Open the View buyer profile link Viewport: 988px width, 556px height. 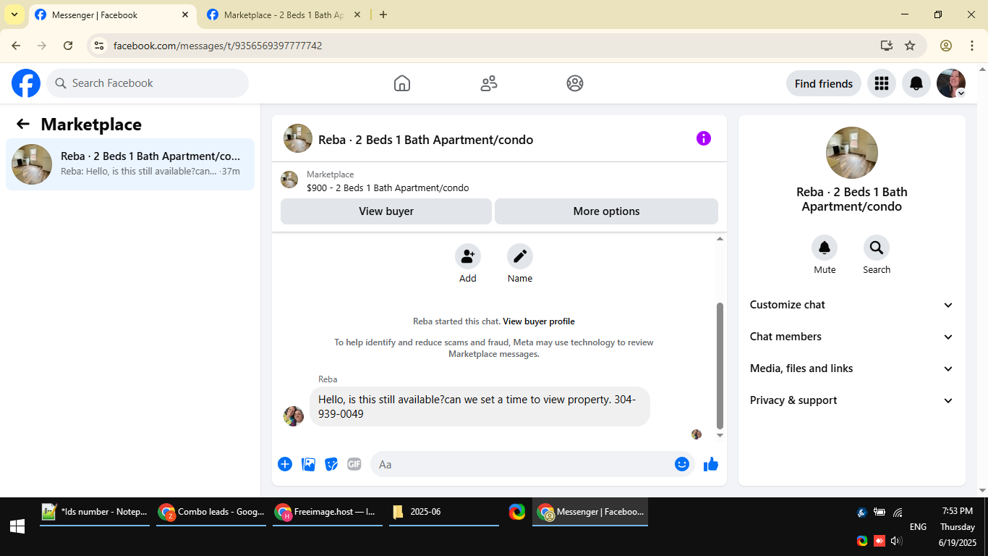[x=539, y=321]
